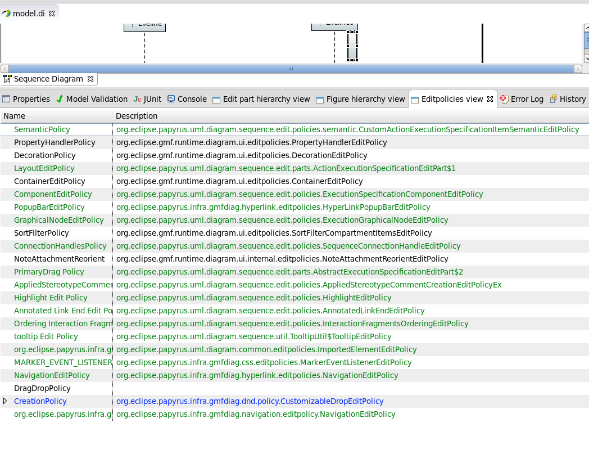The image size is (589, 463).
Task: Switch to Edit part hierarchy view tab
Action: [x=266, y=99]
